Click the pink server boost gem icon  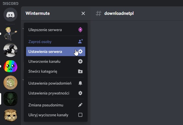click(80, 30)
